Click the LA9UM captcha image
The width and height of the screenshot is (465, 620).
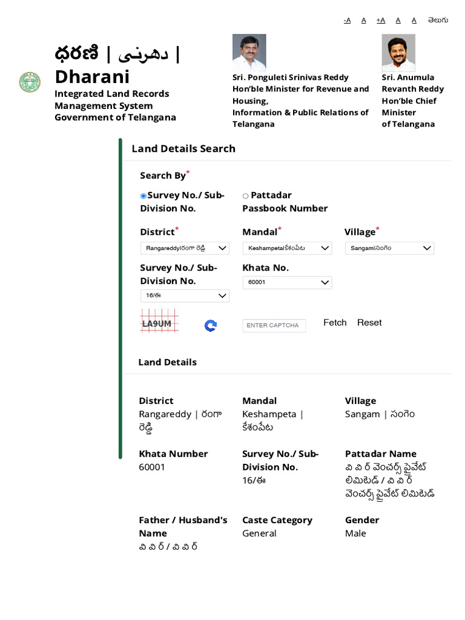click(159, 322)
